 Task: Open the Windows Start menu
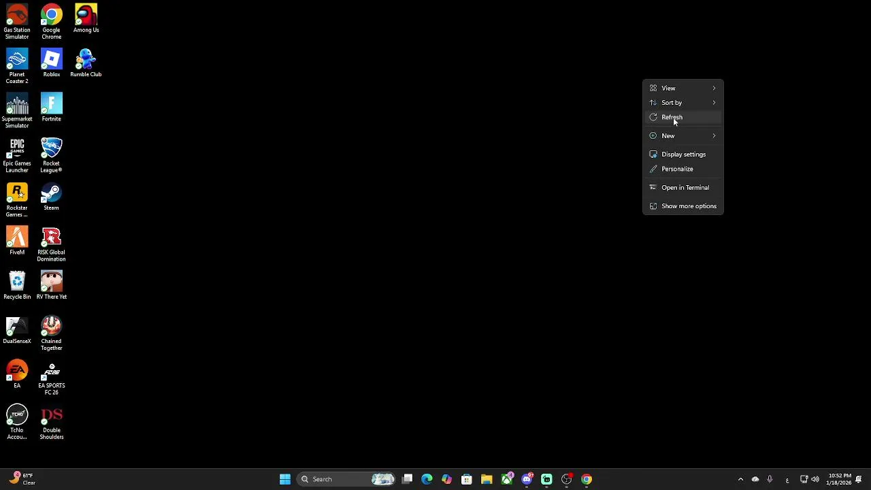click(285, 479)
